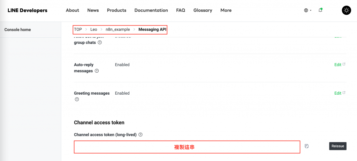Toggle the dark mode sun icon
Image resolution: width=357 pixels, height=161 pixels.
[346, 10]
